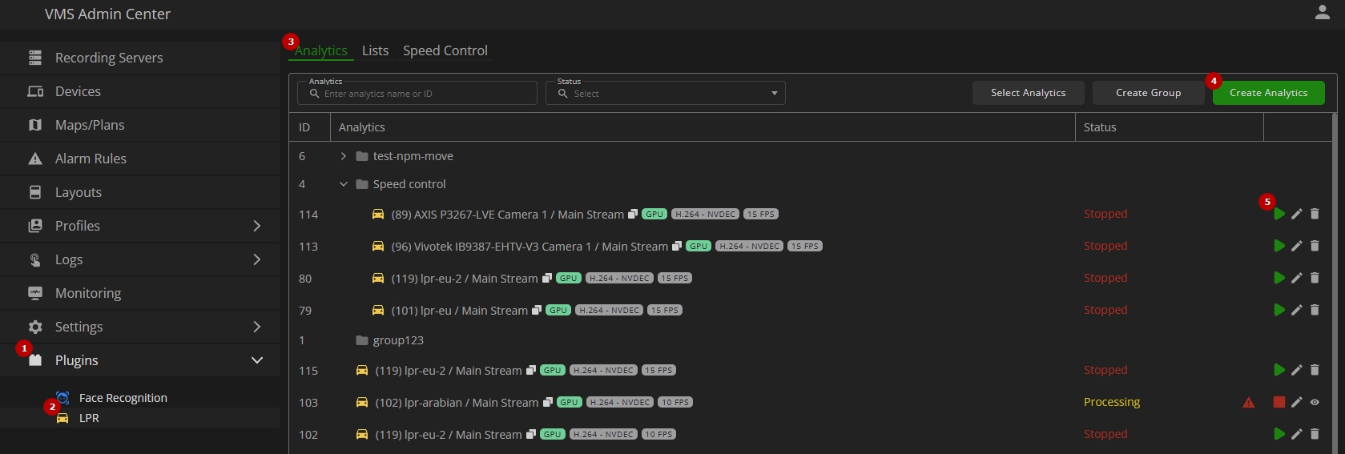Click the copy icon next to AXIS P3267-LVE stream

coord(633,214)
